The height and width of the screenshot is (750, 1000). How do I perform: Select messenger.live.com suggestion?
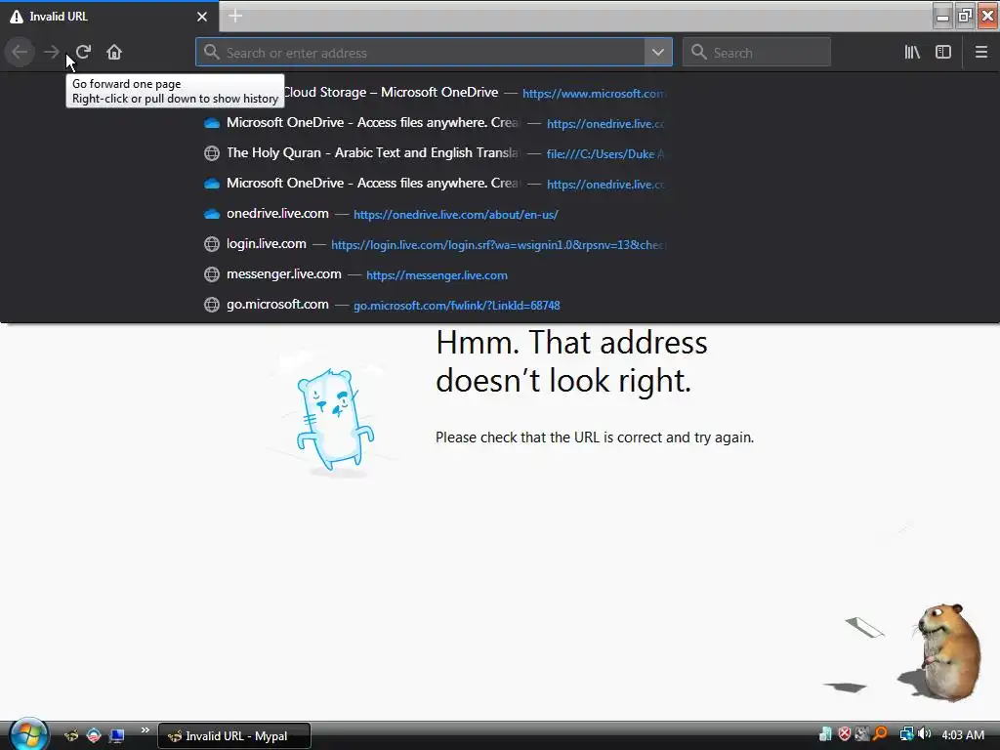point(434,274)
